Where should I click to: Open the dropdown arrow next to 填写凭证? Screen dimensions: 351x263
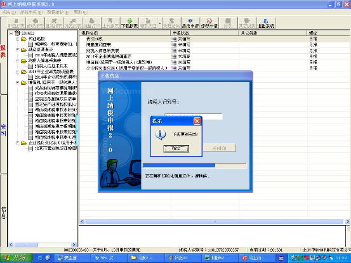[x=160, y=23]
